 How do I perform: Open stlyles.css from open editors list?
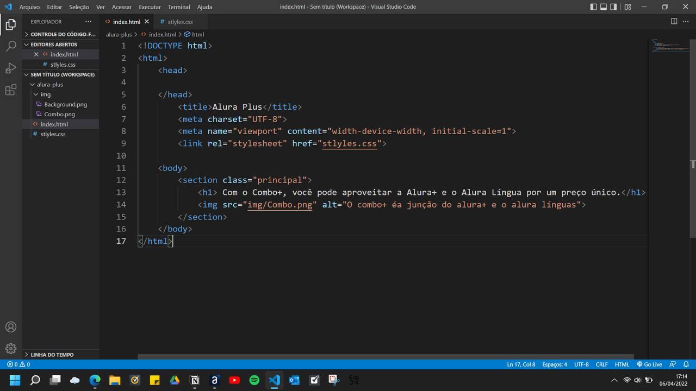pos(60,65)
